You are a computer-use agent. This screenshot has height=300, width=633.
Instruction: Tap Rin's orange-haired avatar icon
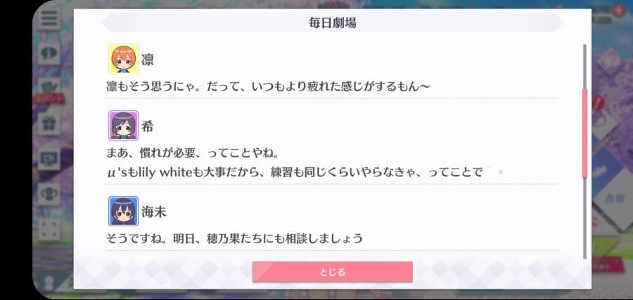click(124, 59)
